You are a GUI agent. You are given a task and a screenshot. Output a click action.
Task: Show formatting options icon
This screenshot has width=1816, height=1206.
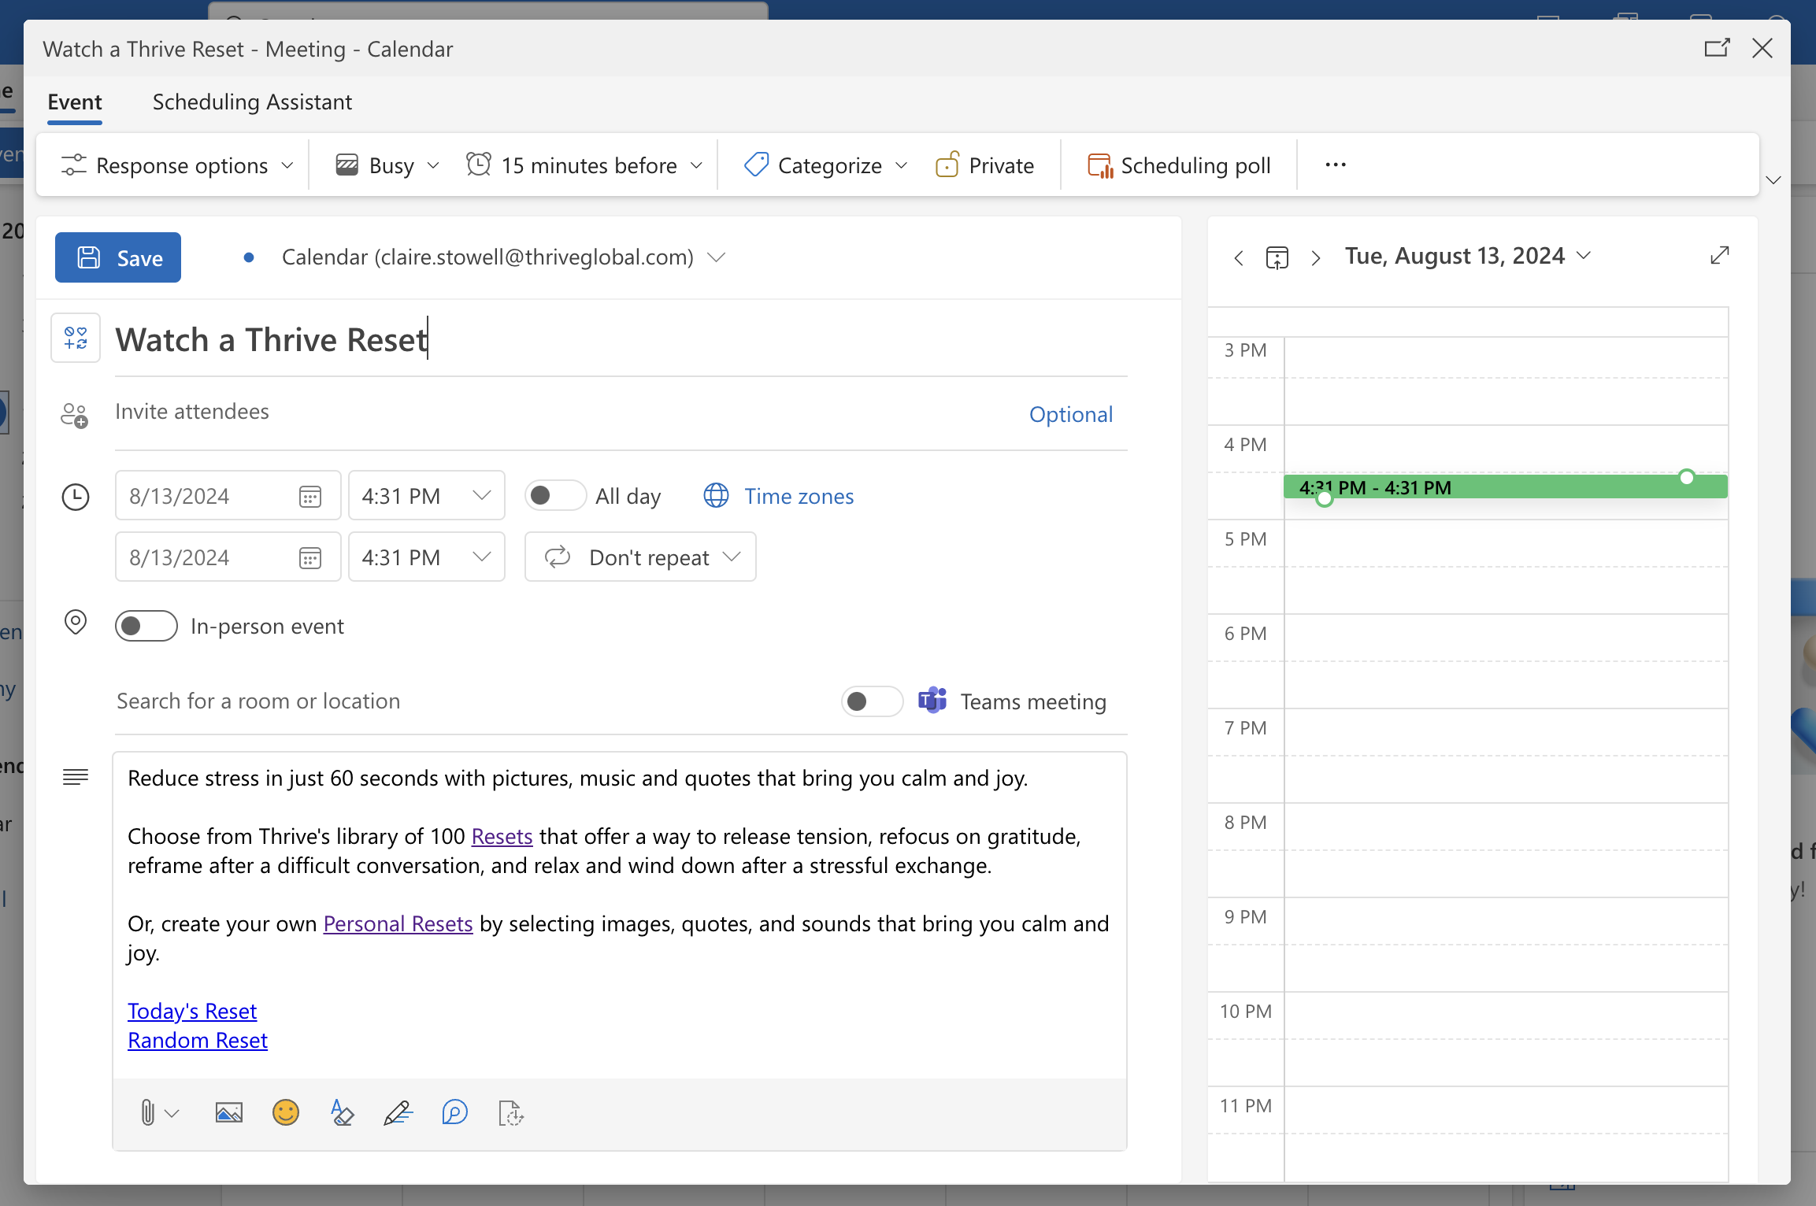tap(342, 1113)
